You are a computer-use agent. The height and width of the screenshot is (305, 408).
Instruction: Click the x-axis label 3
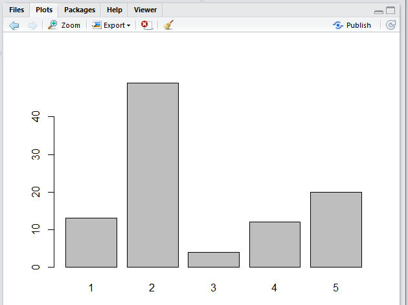coord(213,288)
